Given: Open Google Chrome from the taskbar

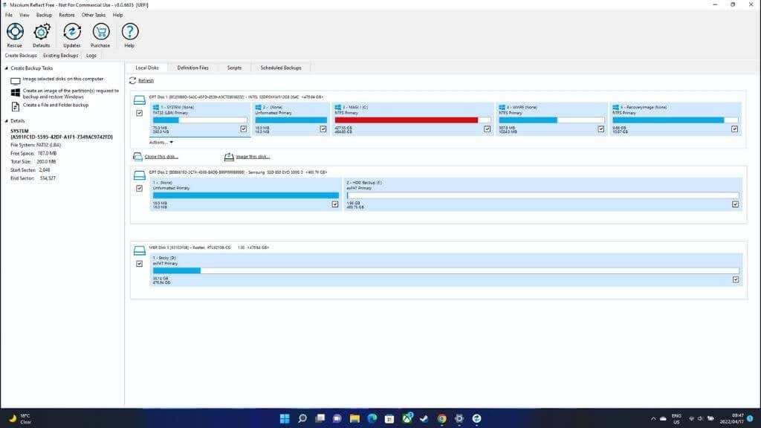Looking at the screenshot, I should coord(441,418).
